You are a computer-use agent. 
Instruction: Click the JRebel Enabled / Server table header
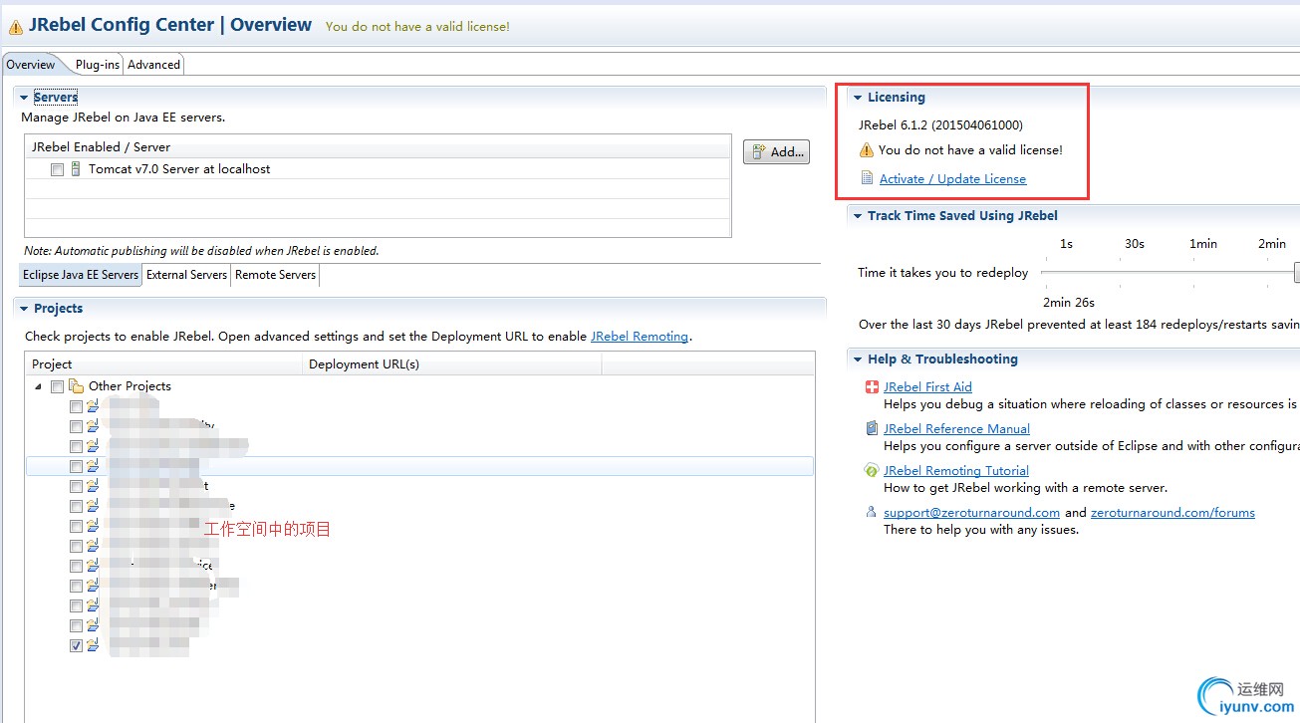378,147
